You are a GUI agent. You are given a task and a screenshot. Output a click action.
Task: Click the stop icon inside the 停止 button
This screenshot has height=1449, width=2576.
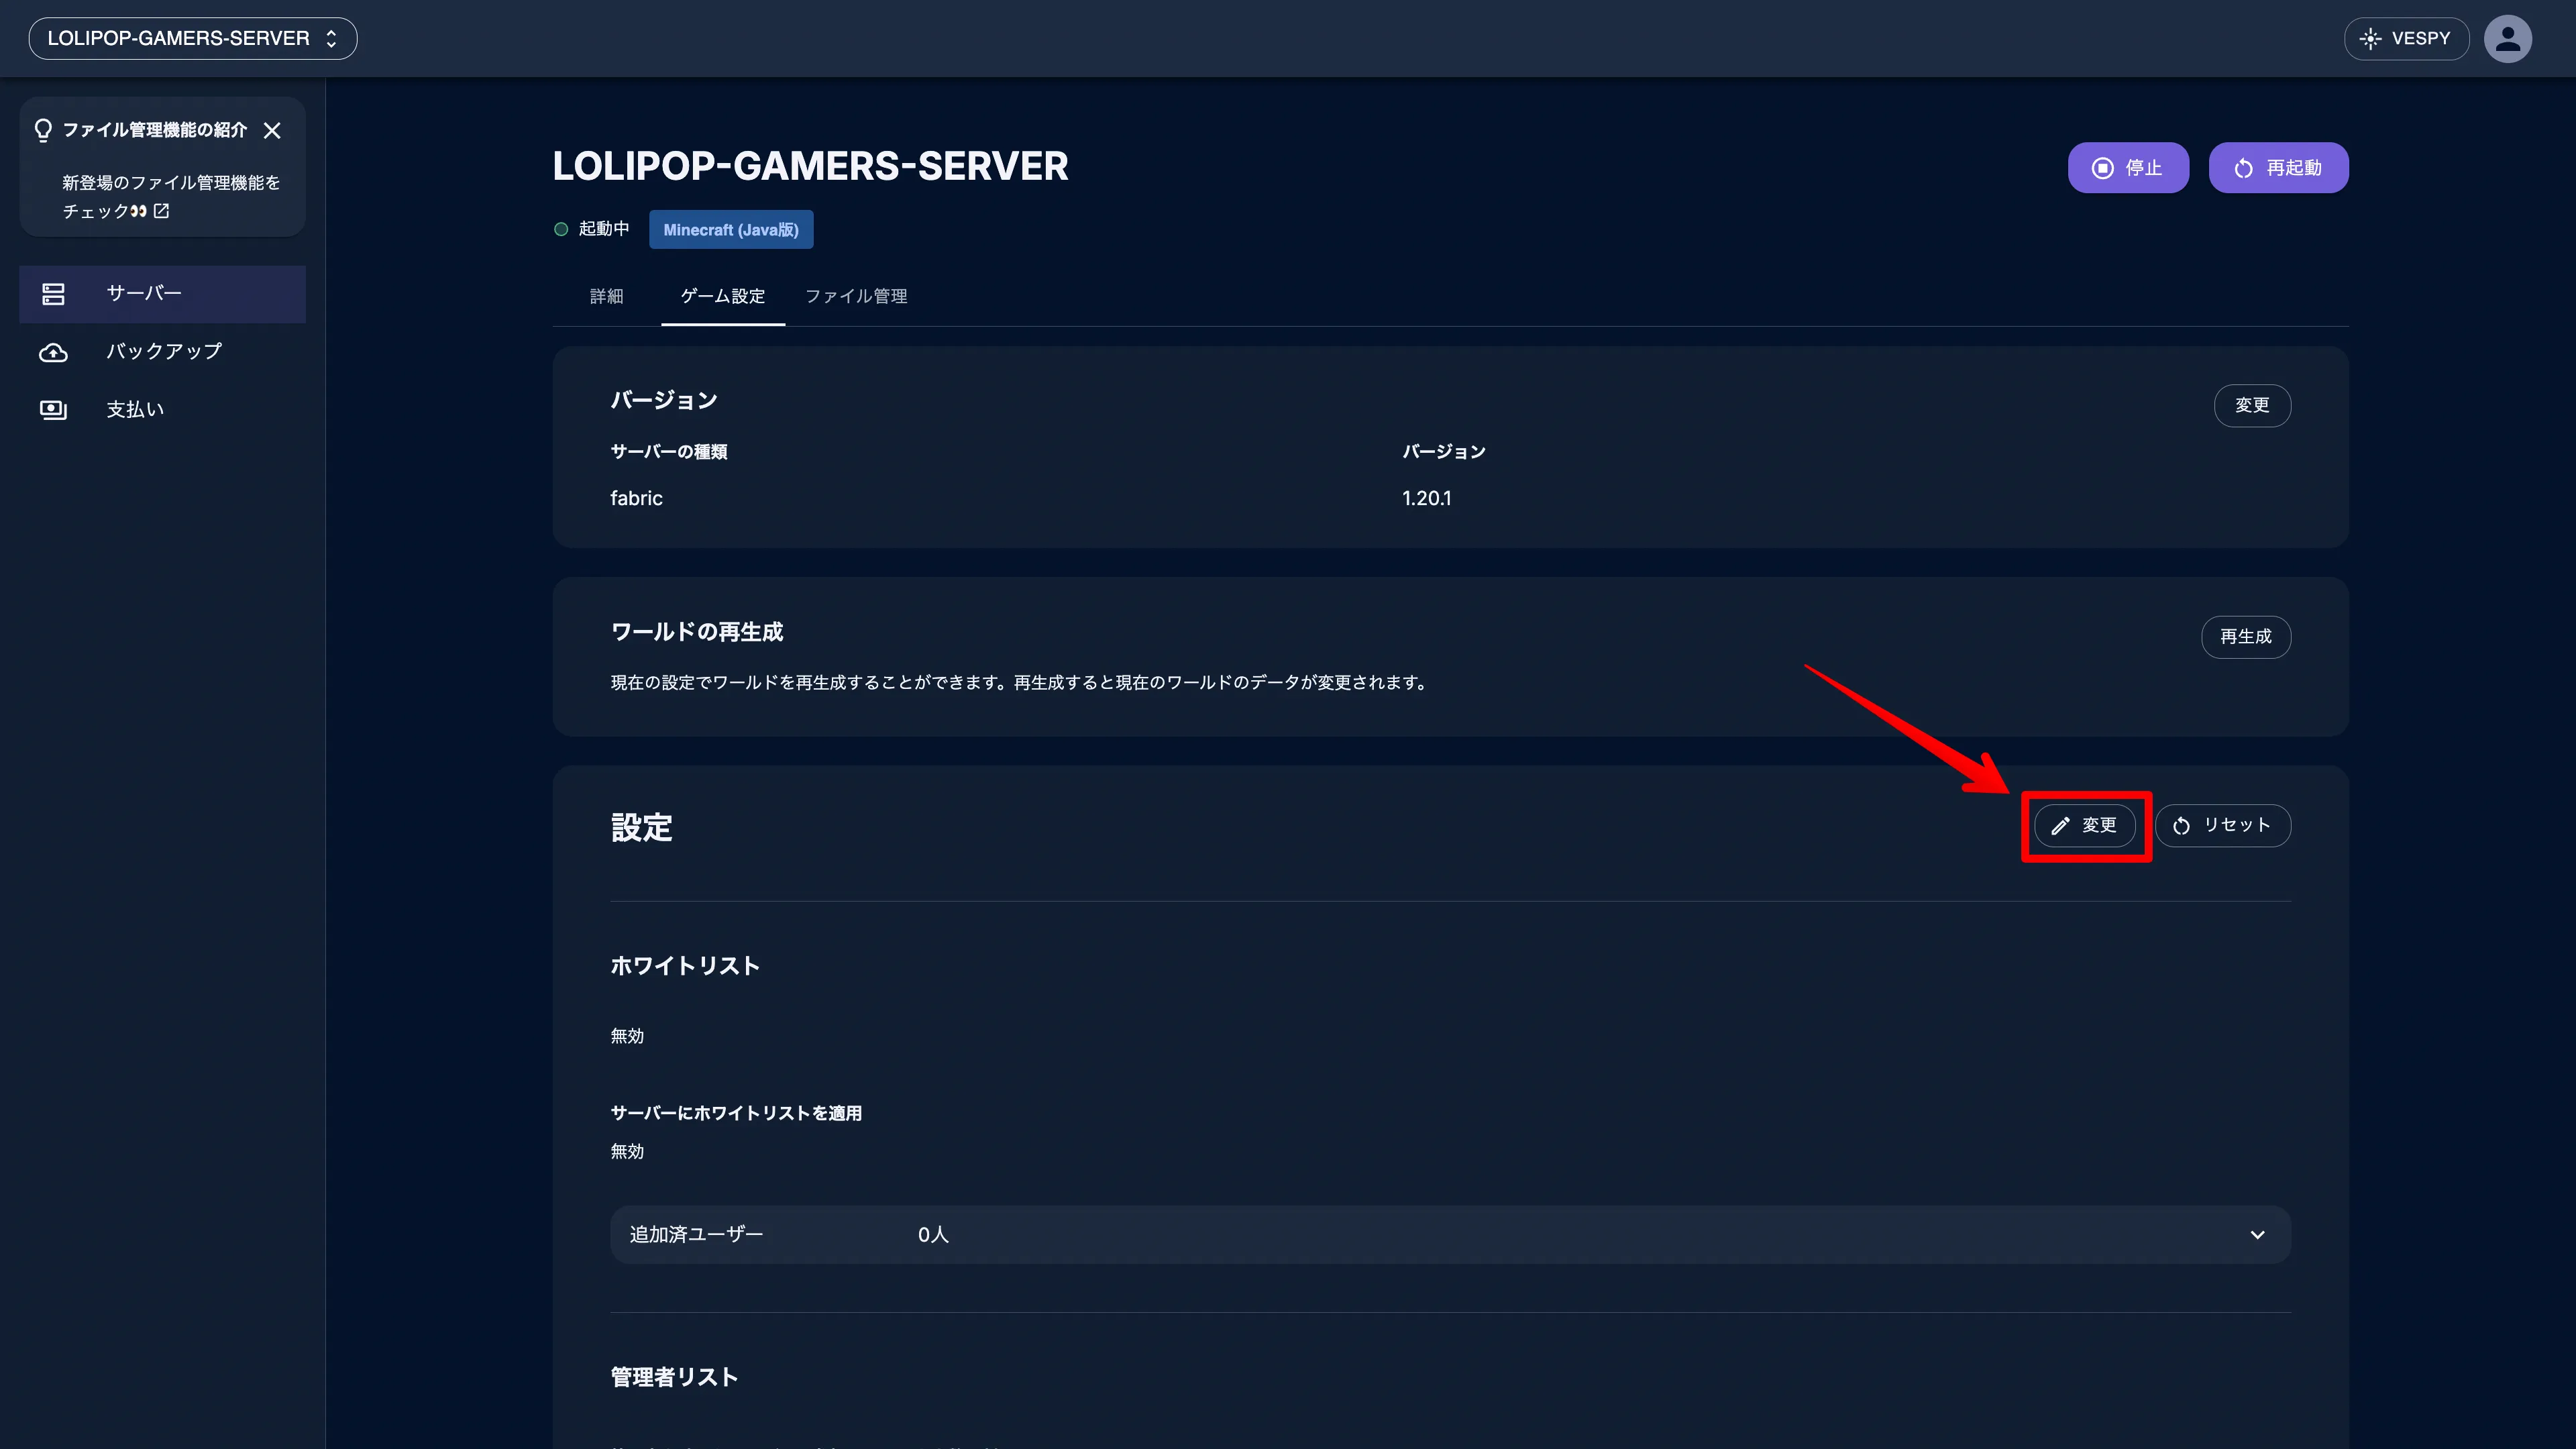tap(2105, 168)
